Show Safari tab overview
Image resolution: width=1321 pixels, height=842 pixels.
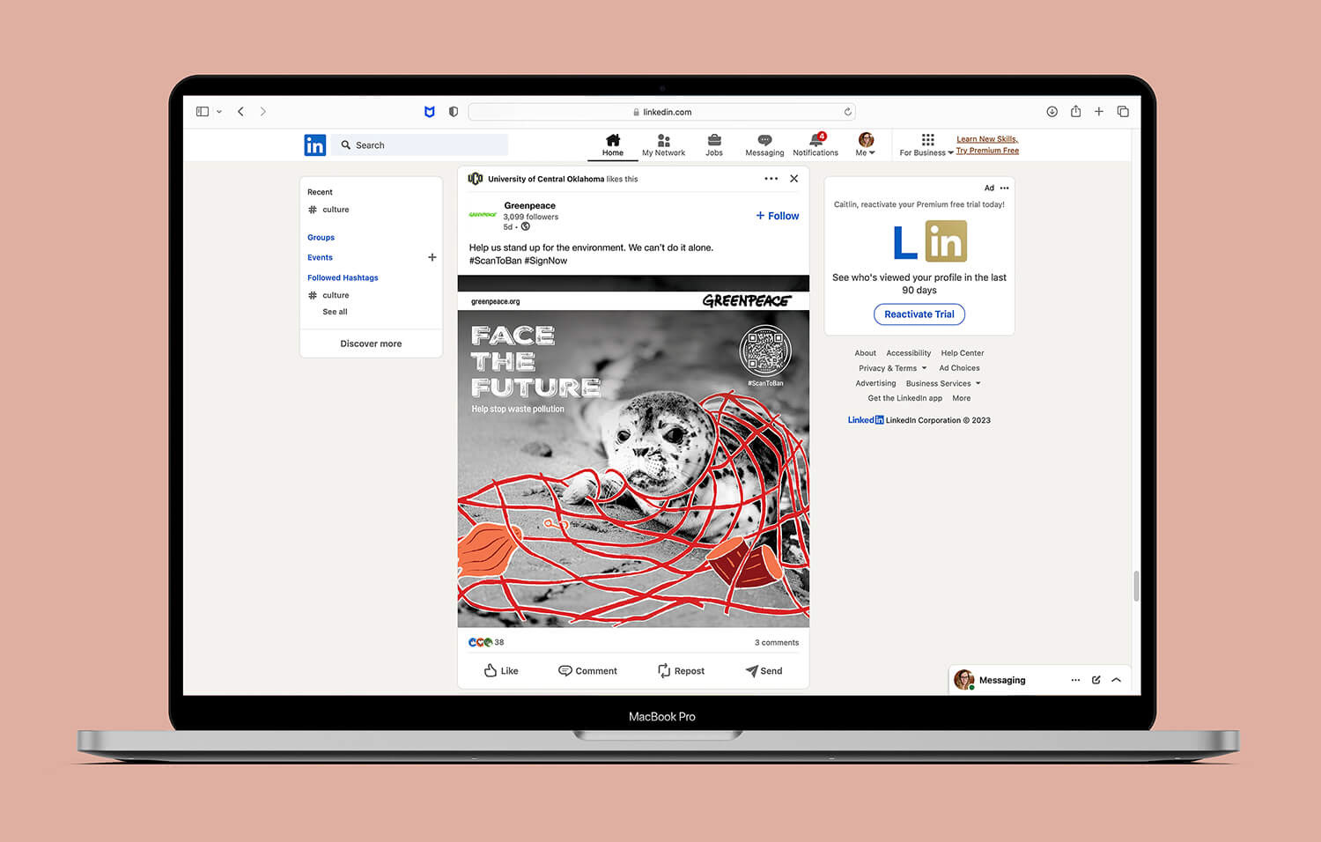pyautogui.click(x=1123, y=112)
